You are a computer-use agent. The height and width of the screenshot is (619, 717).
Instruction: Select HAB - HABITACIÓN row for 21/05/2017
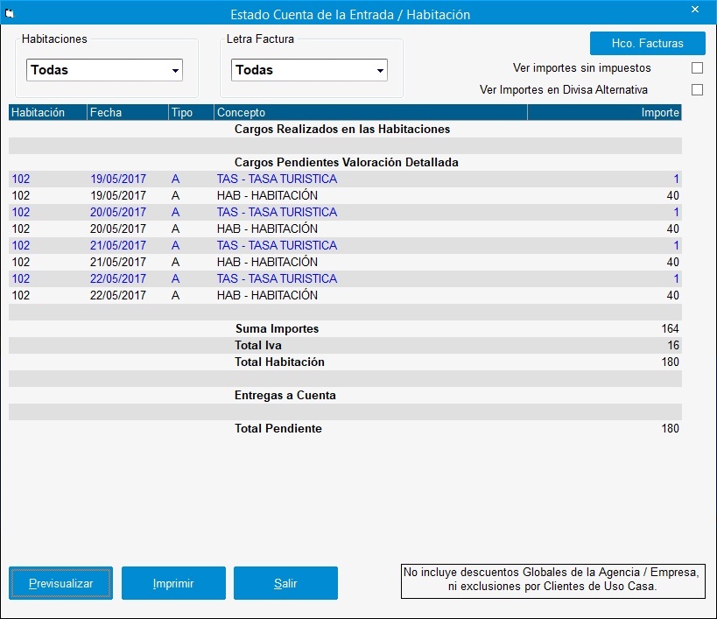coord(345,262)
